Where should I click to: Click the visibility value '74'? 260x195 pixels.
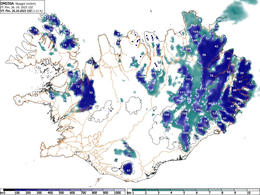64,45
